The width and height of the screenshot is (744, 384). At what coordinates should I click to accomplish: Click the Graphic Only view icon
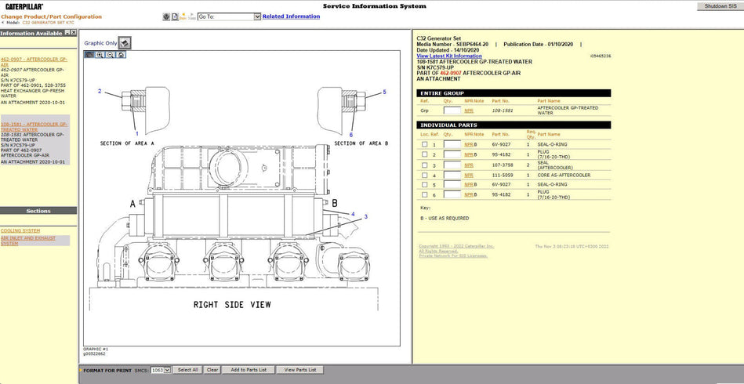click(125, 43)
